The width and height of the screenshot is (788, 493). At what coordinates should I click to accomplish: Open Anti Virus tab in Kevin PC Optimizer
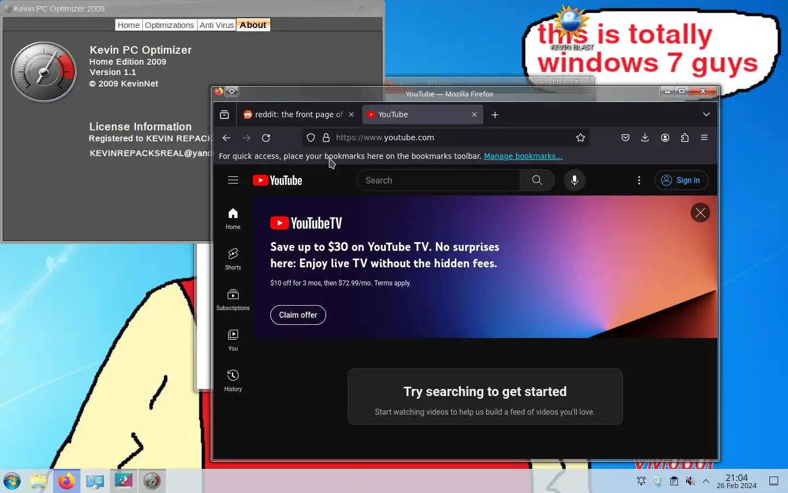click(217, 25)
